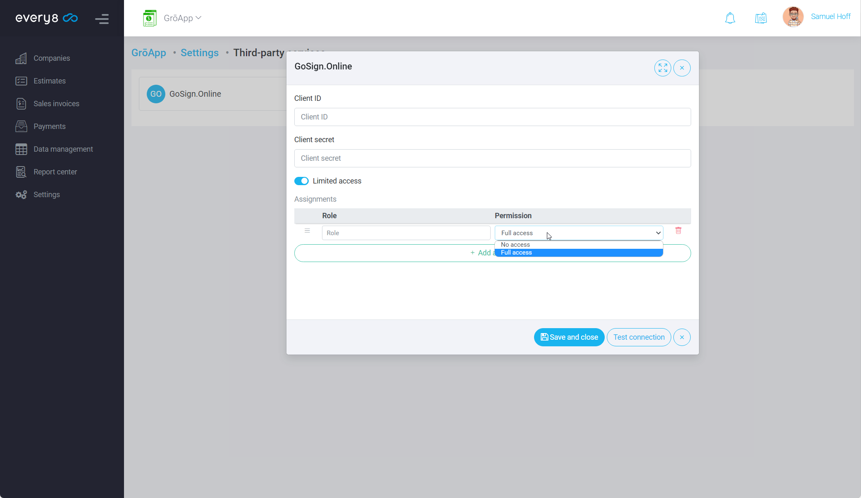The height and width of the screenshot is (498, 861).
Task: Expand GoSign.Online dialog to fullscreen
Action: click(x=663, y=68)
